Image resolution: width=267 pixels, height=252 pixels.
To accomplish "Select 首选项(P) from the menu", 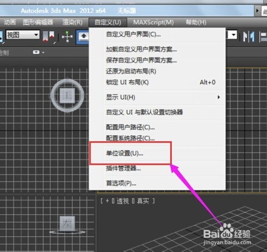I will [x=121, y=184].
